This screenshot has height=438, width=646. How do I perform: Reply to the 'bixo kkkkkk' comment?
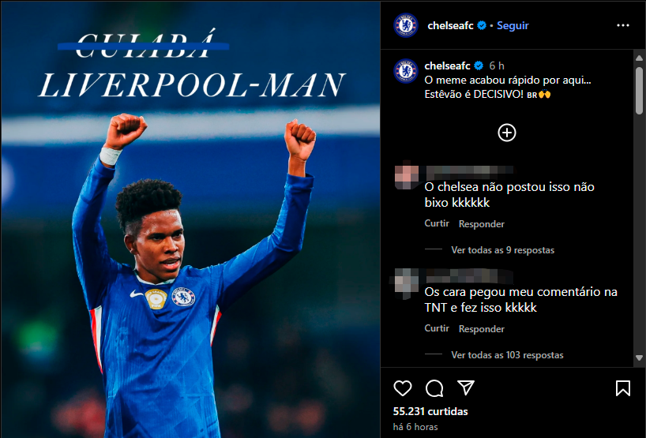481,224
